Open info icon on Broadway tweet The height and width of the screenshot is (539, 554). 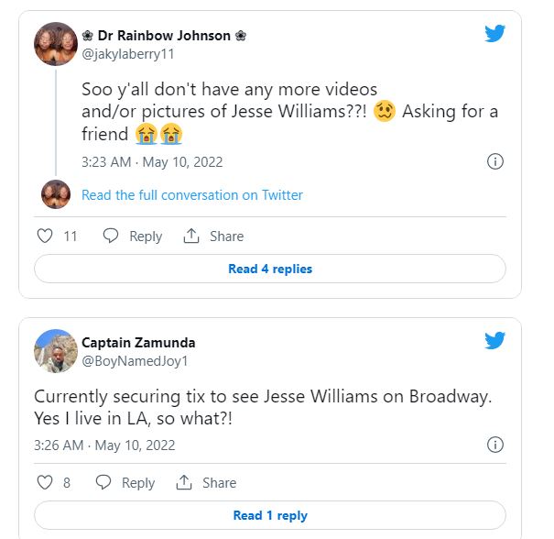(494, 445)
